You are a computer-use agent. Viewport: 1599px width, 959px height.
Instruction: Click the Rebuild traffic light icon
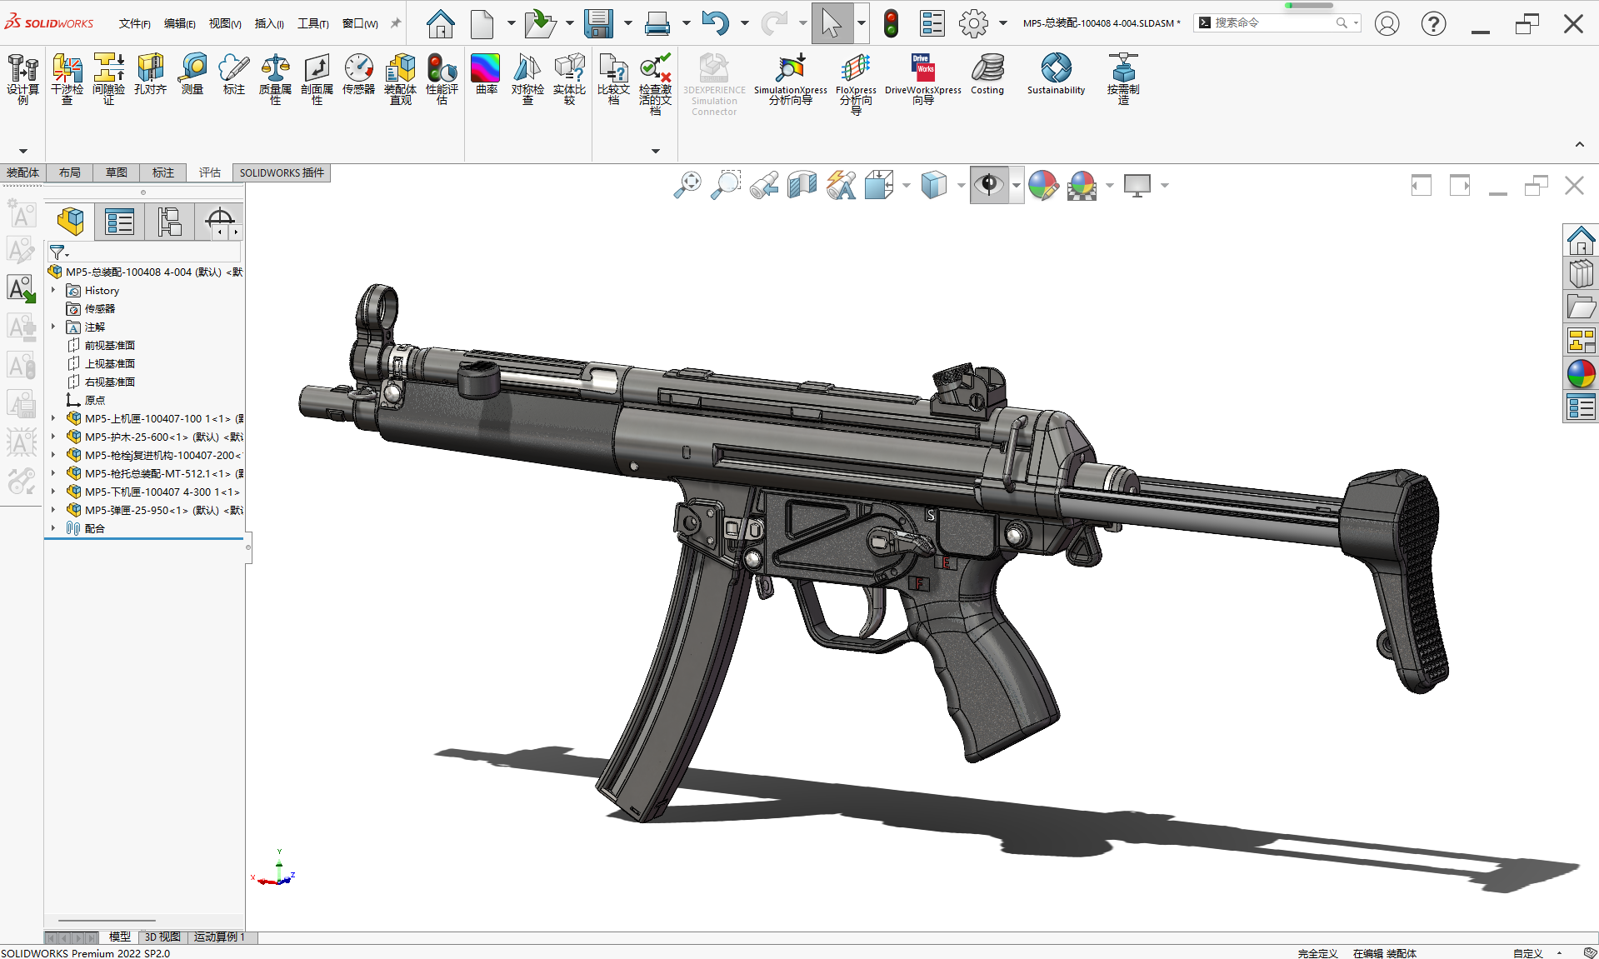(891, 23)
